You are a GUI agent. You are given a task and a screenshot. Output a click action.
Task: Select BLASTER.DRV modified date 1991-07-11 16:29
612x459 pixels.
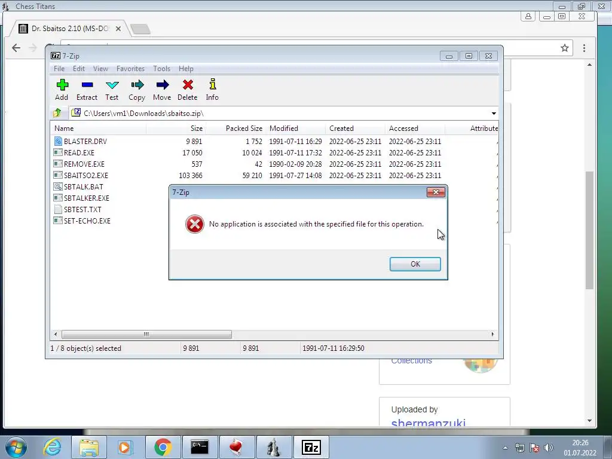pos(295,141)
